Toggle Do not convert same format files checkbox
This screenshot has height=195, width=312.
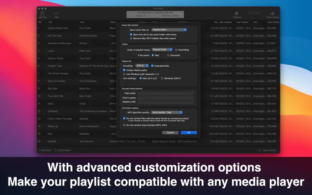[x=124, y=118]
